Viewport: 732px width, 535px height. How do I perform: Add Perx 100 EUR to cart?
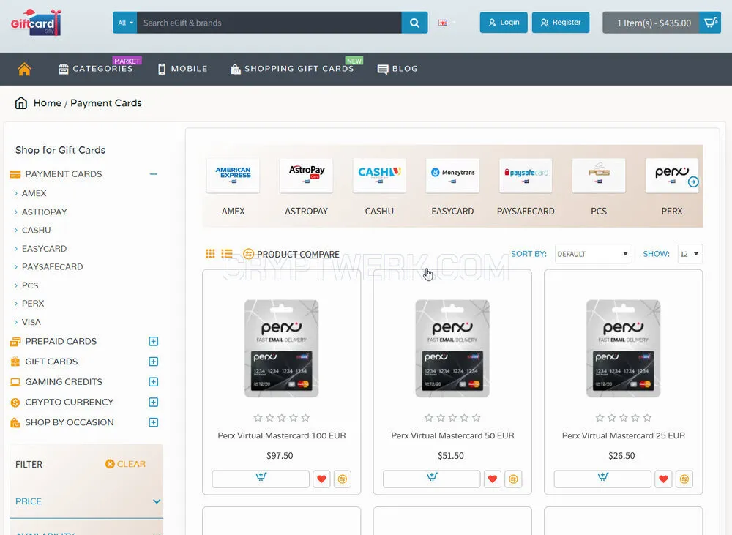[x=261, y=479]
